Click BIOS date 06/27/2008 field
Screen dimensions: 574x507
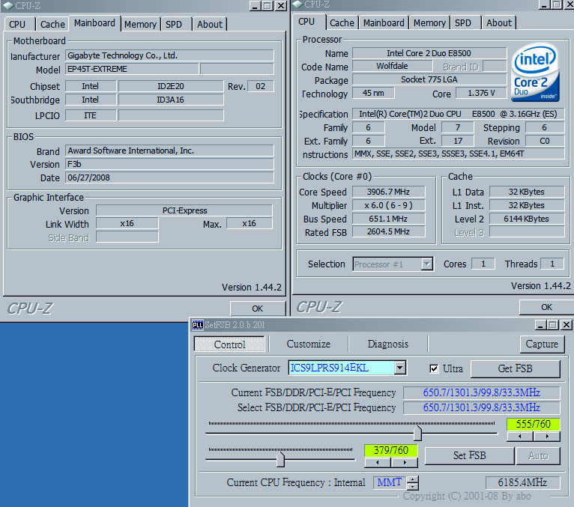coord(169,177)
